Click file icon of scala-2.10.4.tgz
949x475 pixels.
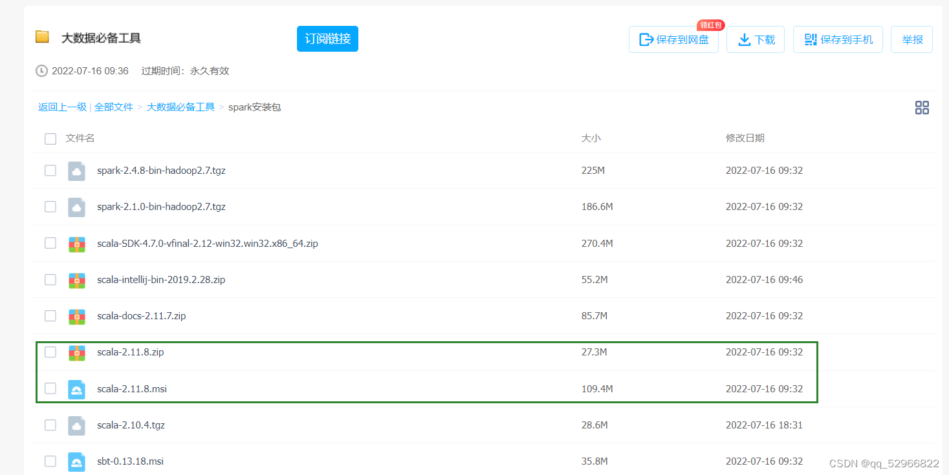click(x=76, y=425)
